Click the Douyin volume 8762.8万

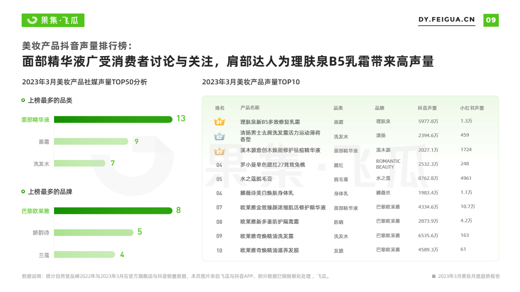tap(428, 178)
